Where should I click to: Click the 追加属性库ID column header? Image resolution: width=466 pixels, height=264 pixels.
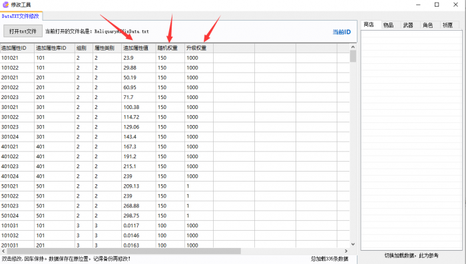[x=55, y=48]
